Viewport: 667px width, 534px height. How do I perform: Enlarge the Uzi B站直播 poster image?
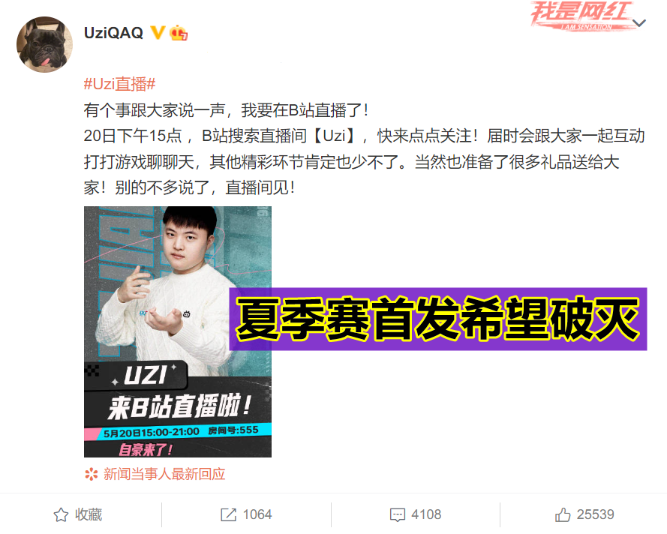(178, 331)
